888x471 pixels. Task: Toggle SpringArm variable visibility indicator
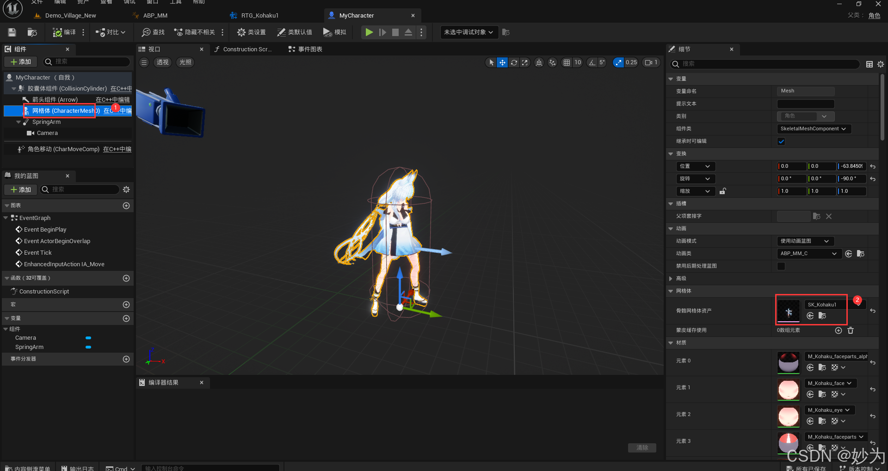pos(88,347)
